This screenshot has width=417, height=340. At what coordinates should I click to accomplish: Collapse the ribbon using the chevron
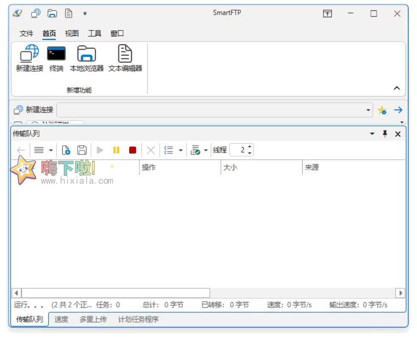coord(397,88)
